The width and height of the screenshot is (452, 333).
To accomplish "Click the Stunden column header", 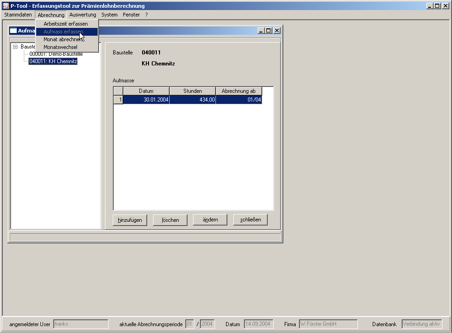I will [193, 91].
